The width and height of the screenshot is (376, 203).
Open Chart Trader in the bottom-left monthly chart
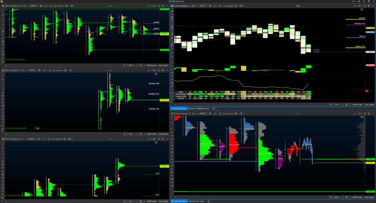click(163, 201)
